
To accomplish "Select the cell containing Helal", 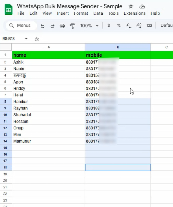I will [48, 95].
